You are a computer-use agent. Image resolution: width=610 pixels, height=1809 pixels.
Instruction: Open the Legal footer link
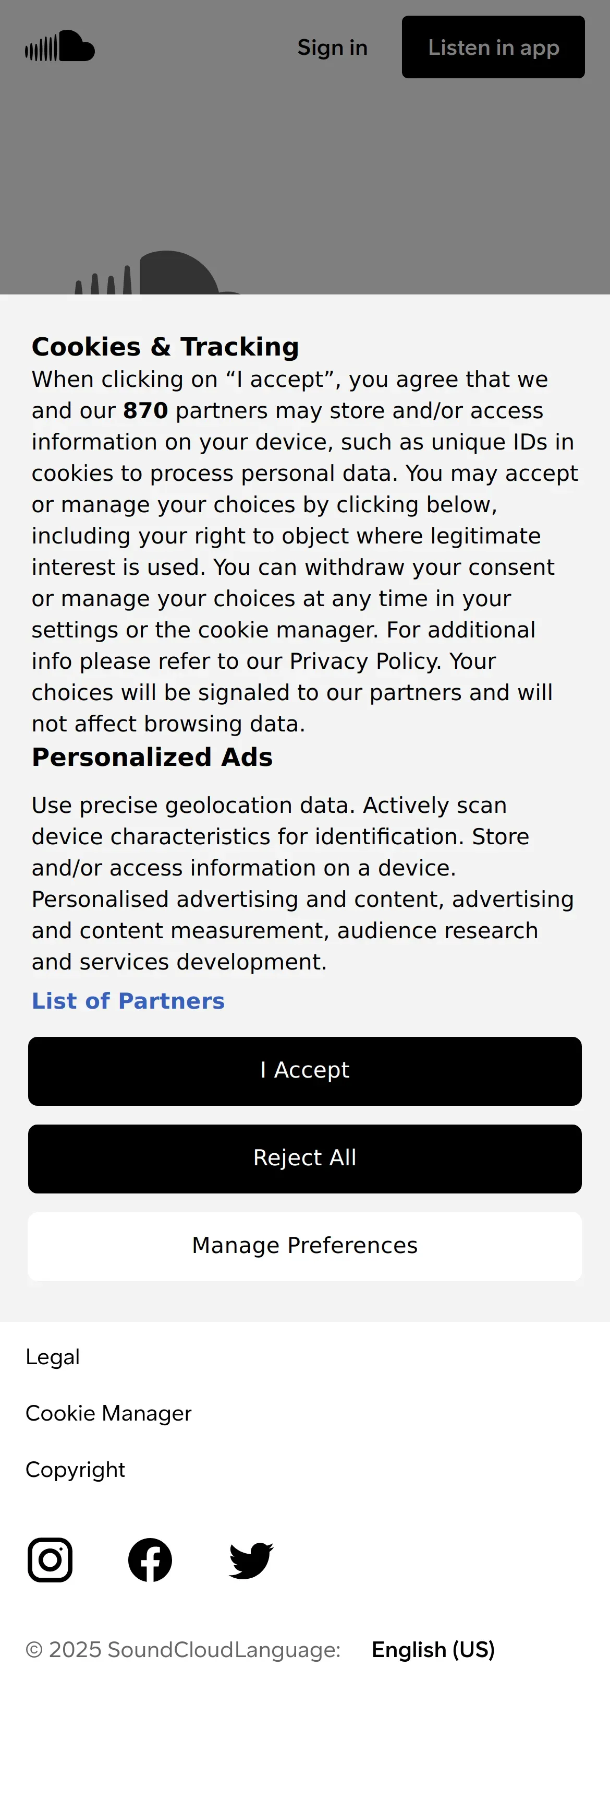53,1357
